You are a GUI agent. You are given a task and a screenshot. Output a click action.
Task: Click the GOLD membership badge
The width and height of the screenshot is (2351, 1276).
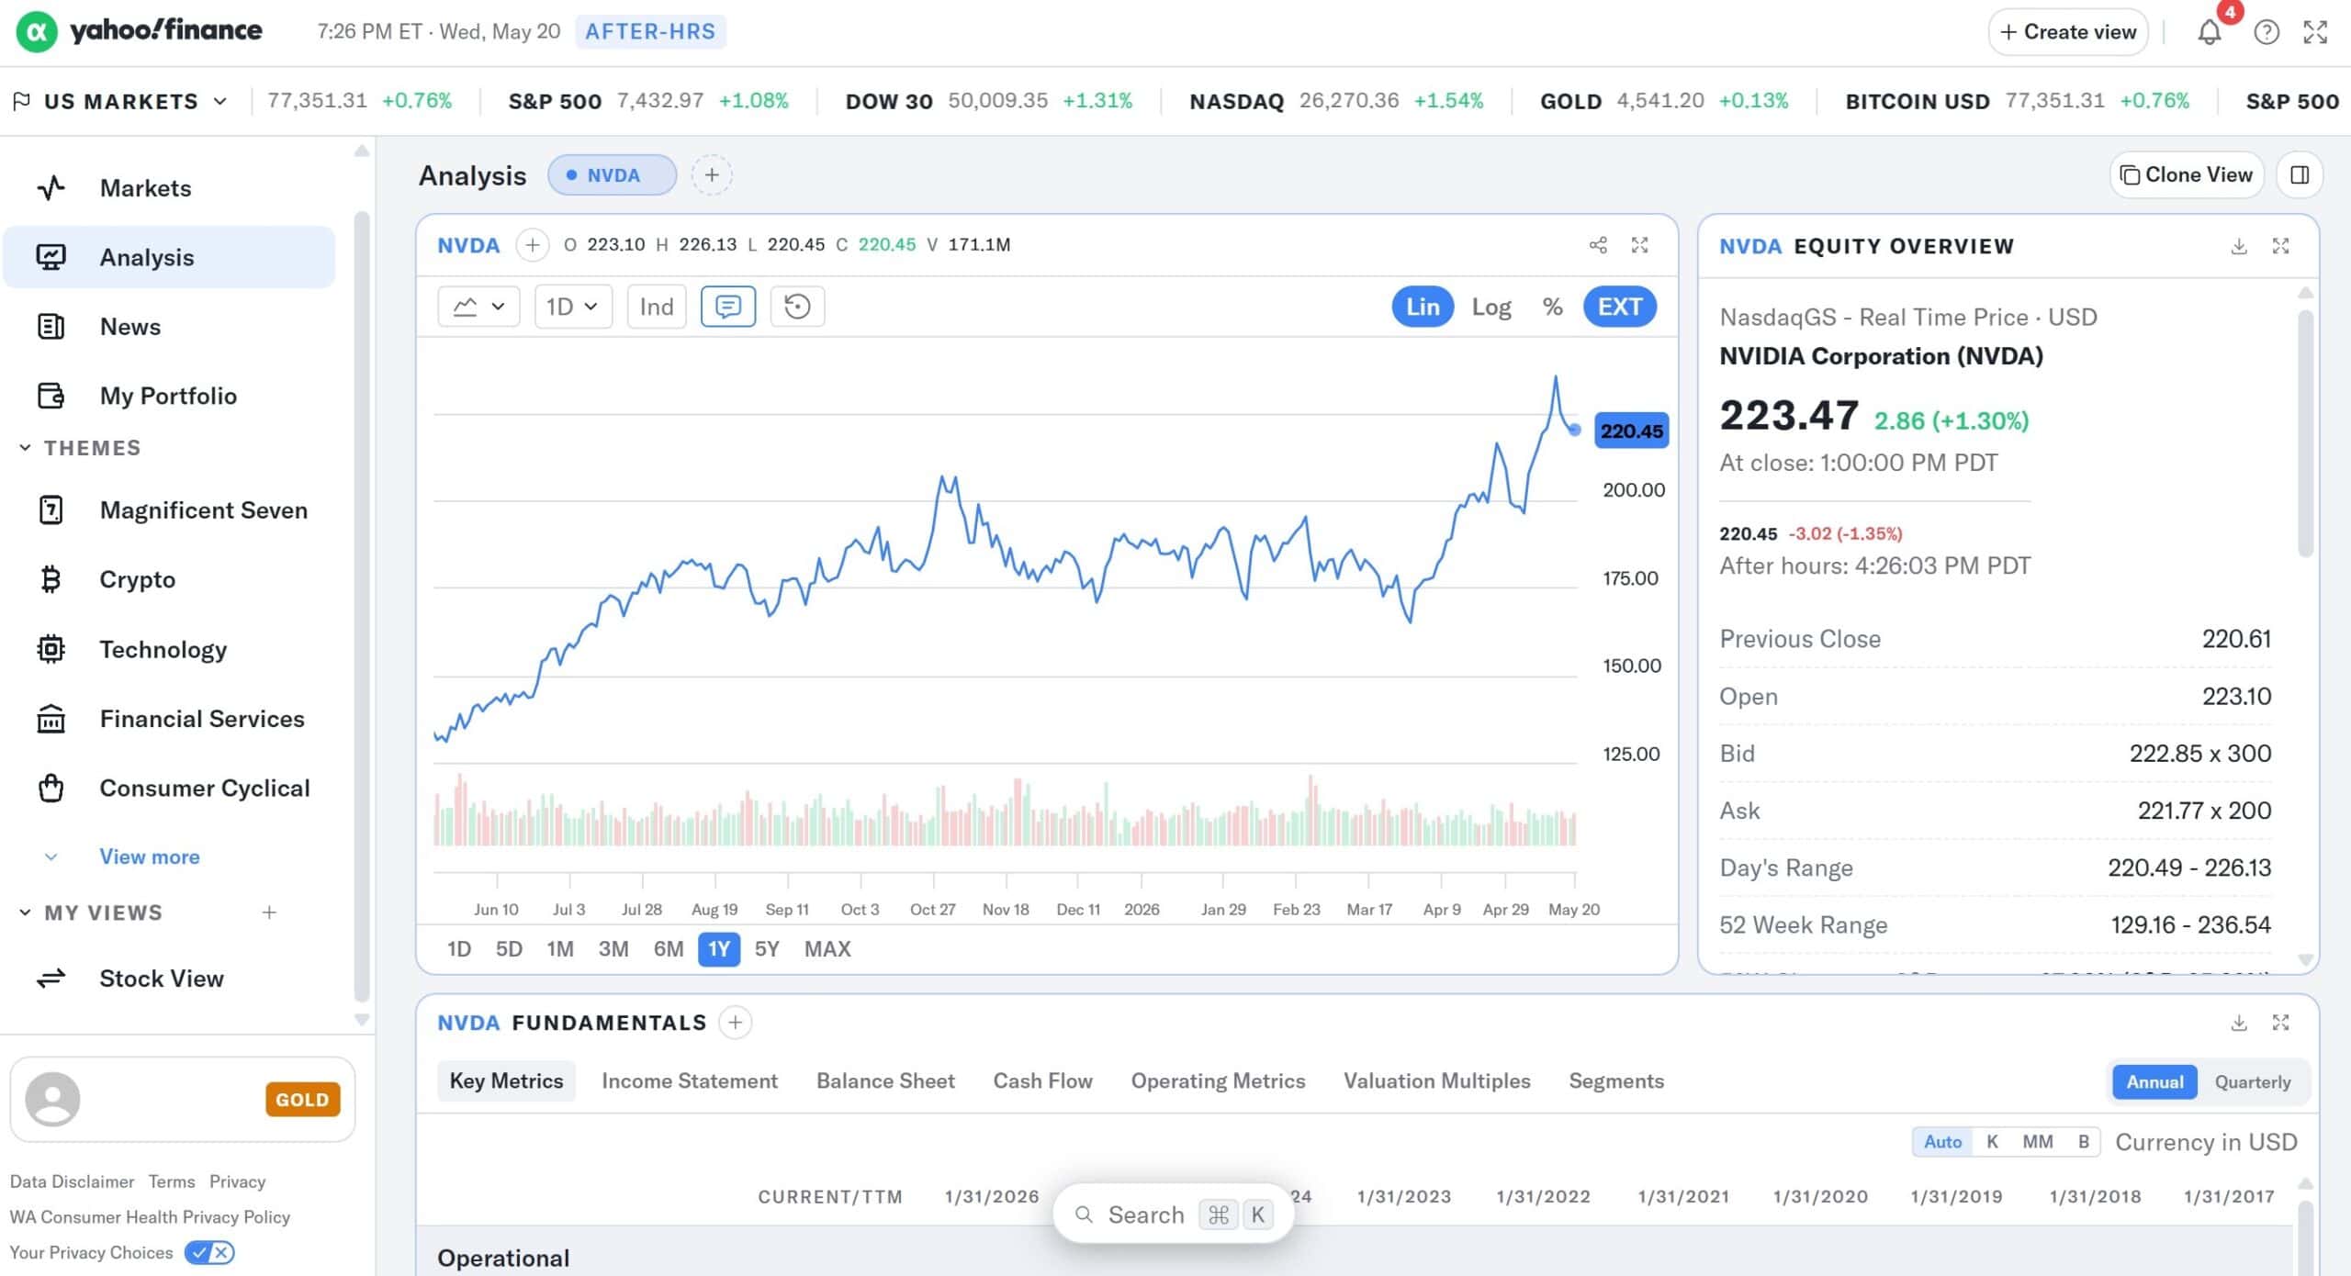pyautogui.click(x=302, y=1100)
